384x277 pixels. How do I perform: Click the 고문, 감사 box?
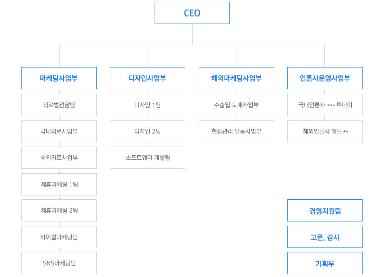pos(325,237)
